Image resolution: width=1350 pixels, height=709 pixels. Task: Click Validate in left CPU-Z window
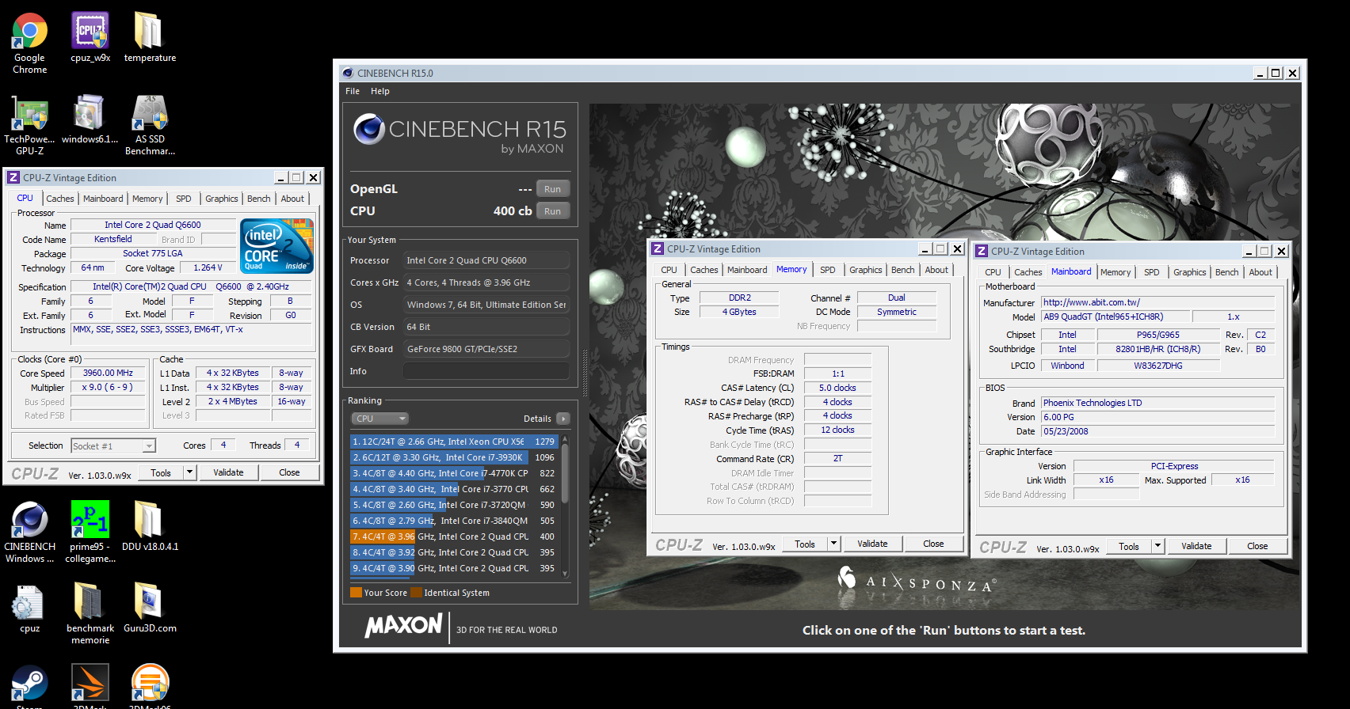tap(228, 472)
